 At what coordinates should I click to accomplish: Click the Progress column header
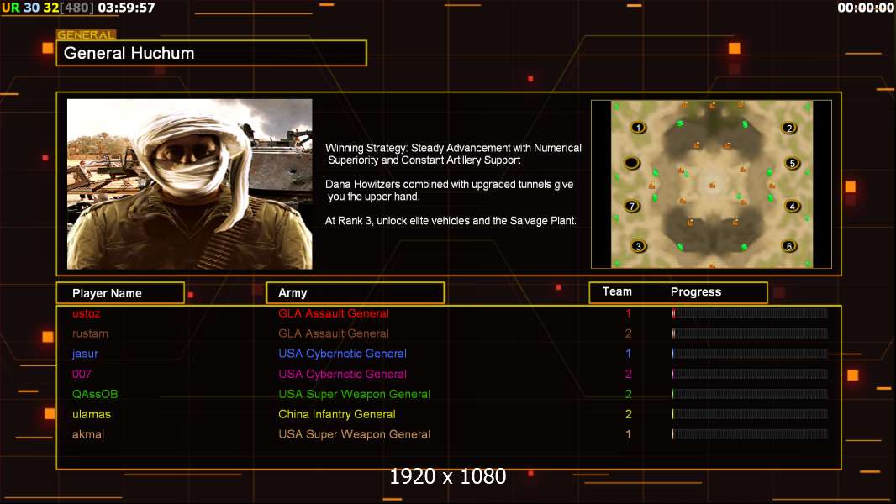[696, 291]
